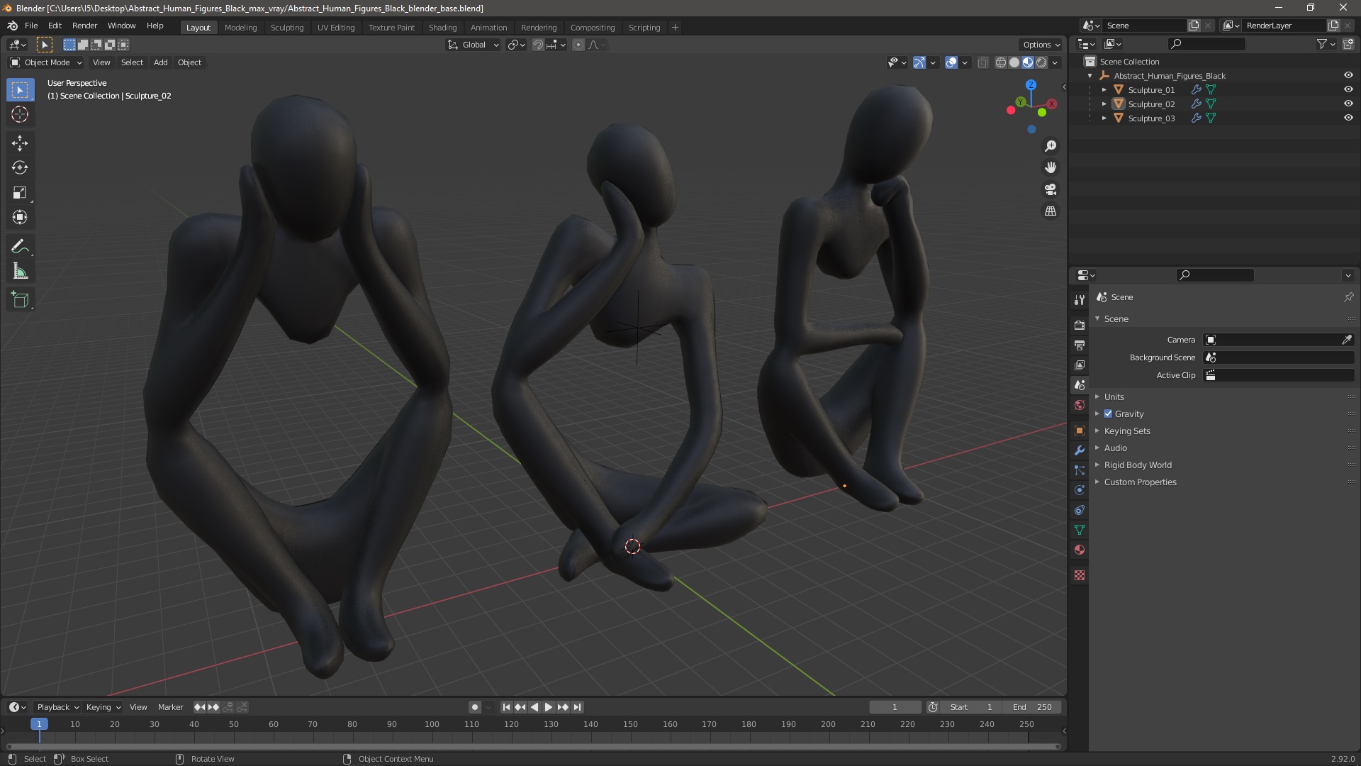The width and height of the screenshot is (1361, 766).
Task: Click the outliner search field
Action: click(x=1206, y=44)
